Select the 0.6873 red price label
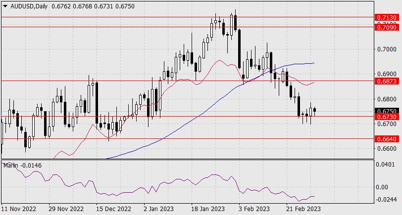 [387, 81]
